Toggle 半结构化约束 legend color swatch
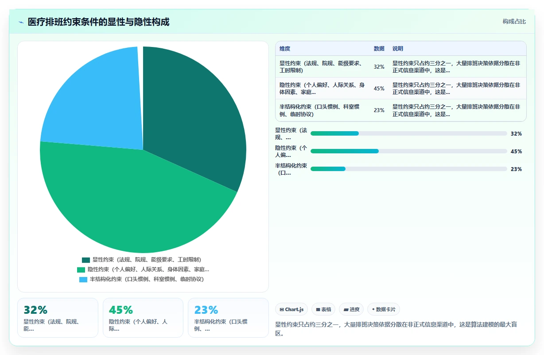Viewport: 544px width, 355px height. coord(83,280)
